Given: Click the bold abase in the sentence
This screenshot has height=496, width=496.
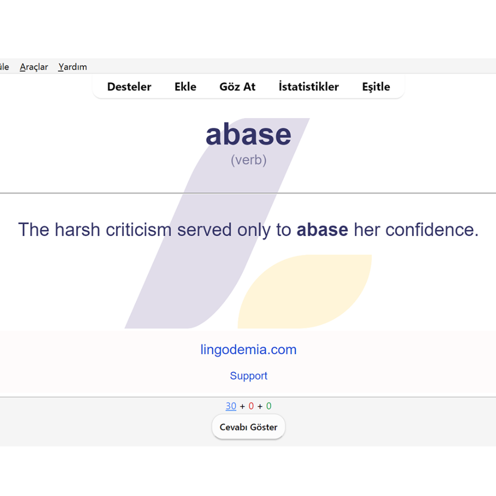Looking at the screenshot, I should click(x=322, y=230).
